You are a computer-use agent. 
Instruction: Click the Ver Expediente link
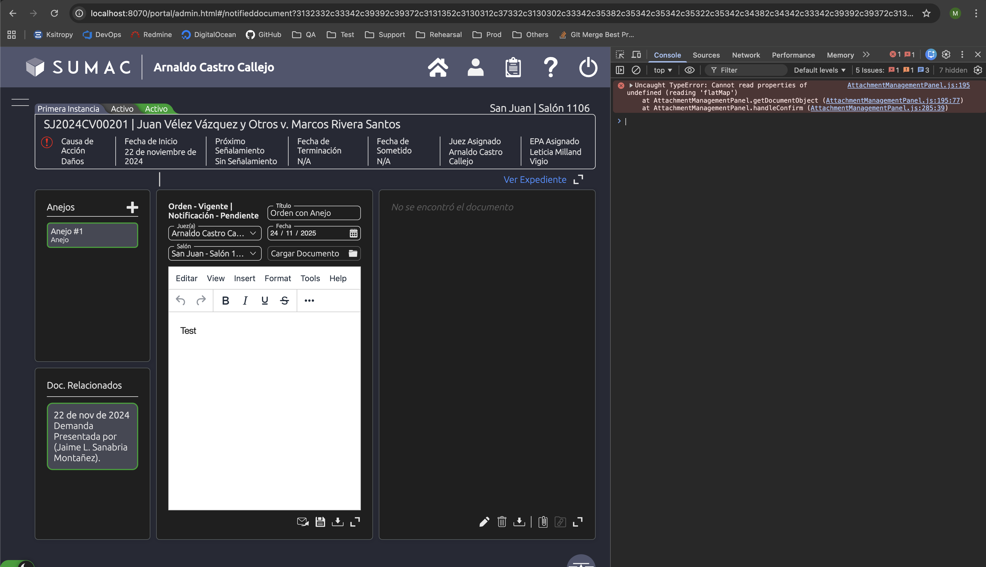[535, 180]
